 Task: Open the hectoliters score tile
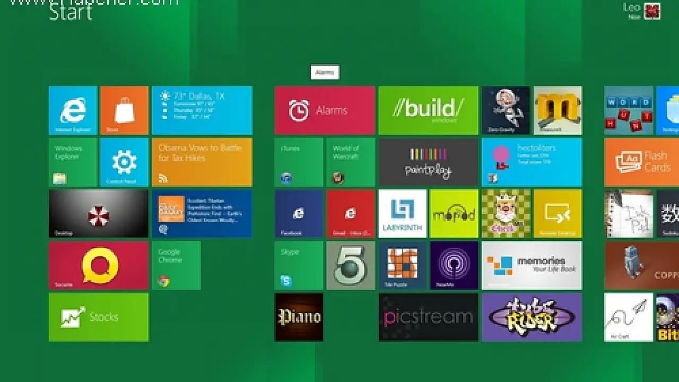click(x=532, y=162)
